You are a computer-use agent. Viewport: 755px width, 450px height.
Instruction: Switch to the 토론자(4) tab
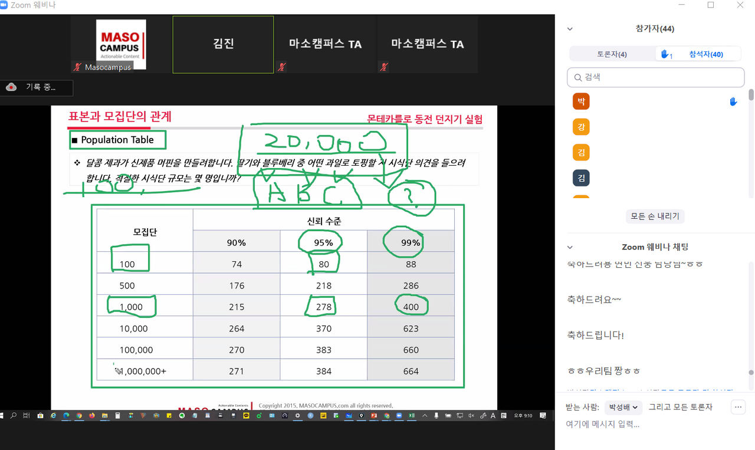(612, 54)
